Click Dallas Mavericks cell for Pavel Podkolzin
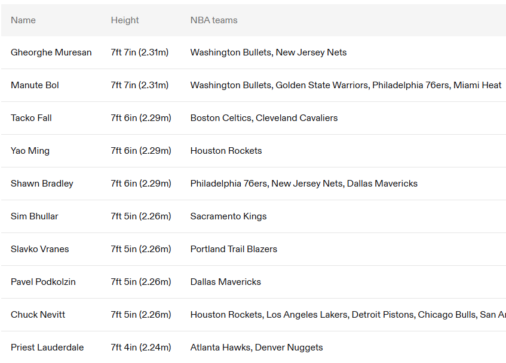 pyautogui.click(x=226, y=282)
